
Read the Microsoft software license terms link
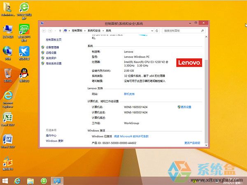[131, 136]
